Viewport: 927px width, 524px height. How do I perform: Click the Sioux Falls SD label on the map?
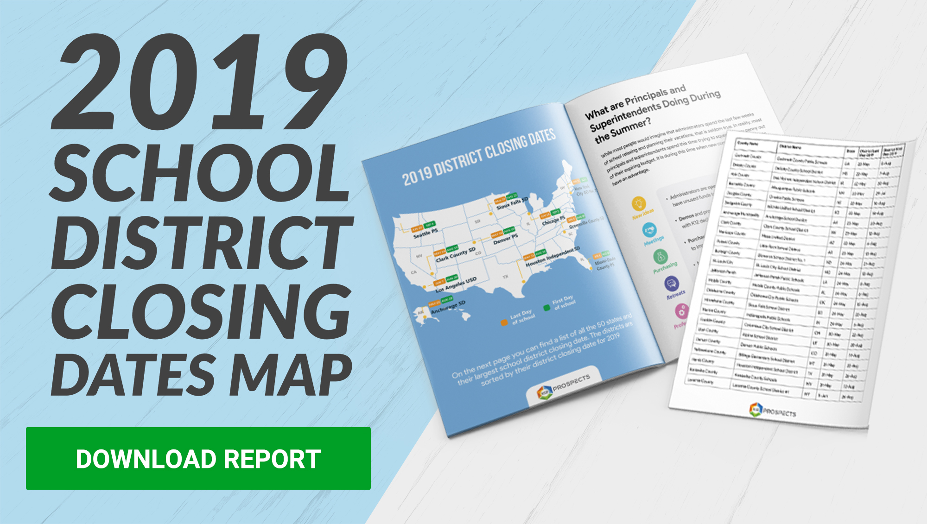(x=511, y=204)
